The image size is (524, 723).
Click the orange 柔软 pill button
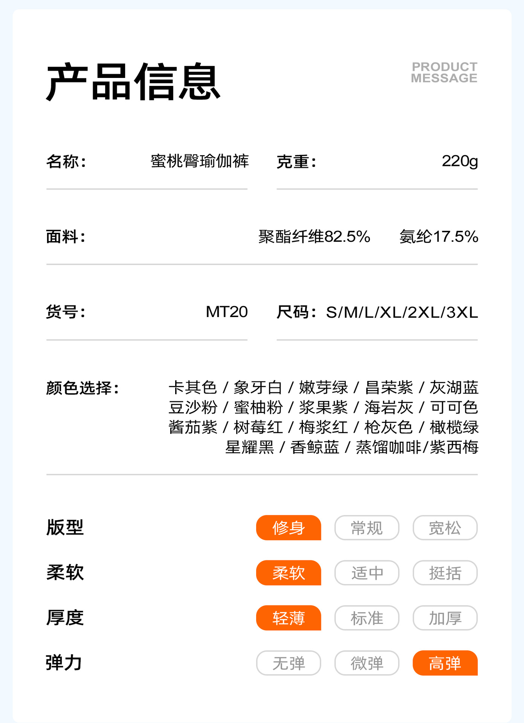pos(289,573)
